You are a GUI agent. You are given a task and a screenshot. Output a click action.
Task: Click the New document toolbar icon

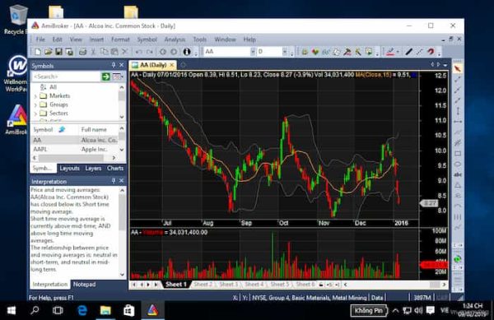pos(37,52)
